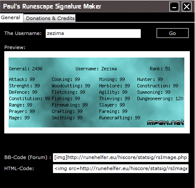Viewport: 195px width, 188px height.
Task: Hit the Go button
Action: point(172,33)
